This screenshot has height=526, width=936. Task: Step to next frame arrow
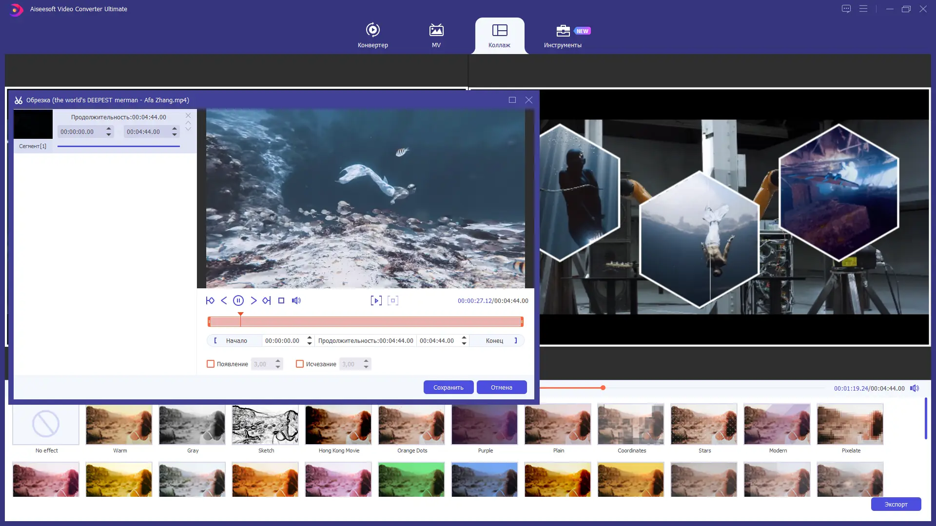pyautogui.click(x=253, y=301)
